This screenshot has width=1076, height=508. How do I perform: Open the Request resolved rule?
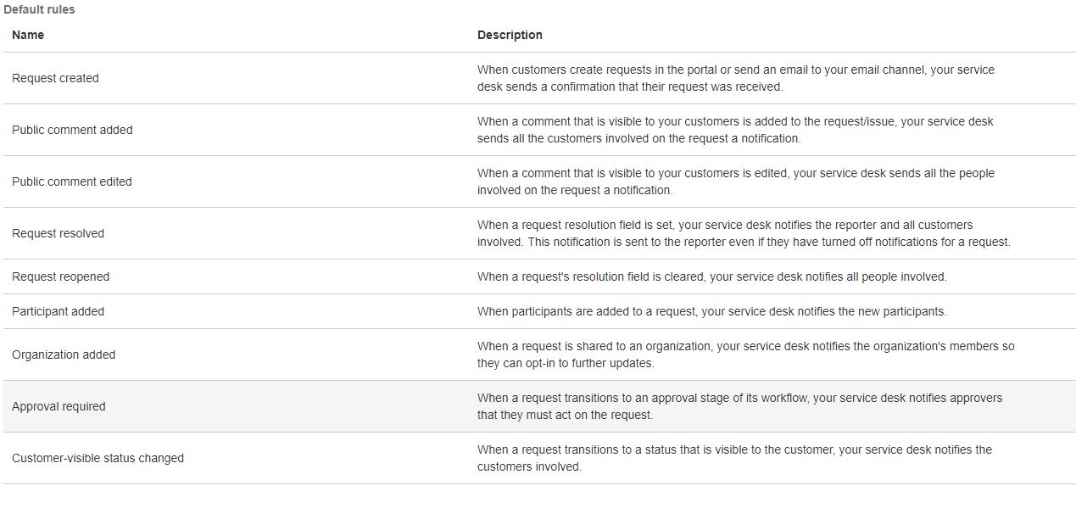(58, 233)
